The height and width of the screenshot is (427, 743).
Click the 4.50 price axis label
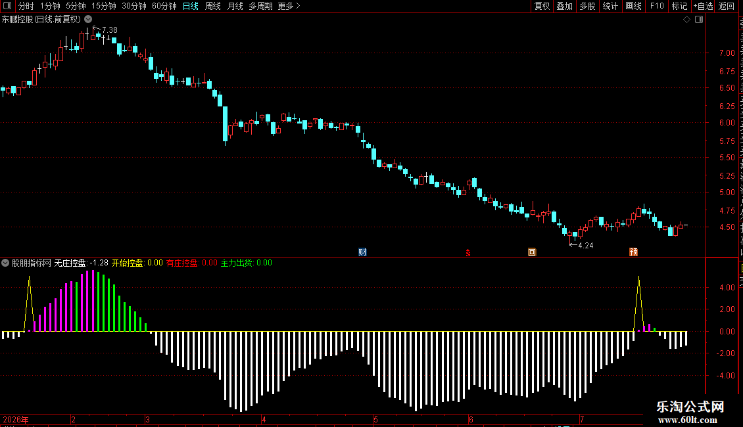(x=727, y=227)
